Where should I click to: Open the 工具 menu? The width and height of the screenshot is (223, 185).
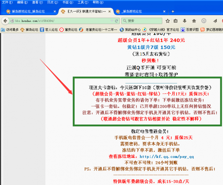83,2
